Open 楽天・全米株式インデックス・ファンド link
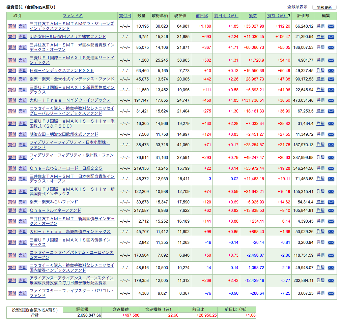The image size is (341, 321). pos(72,79)
